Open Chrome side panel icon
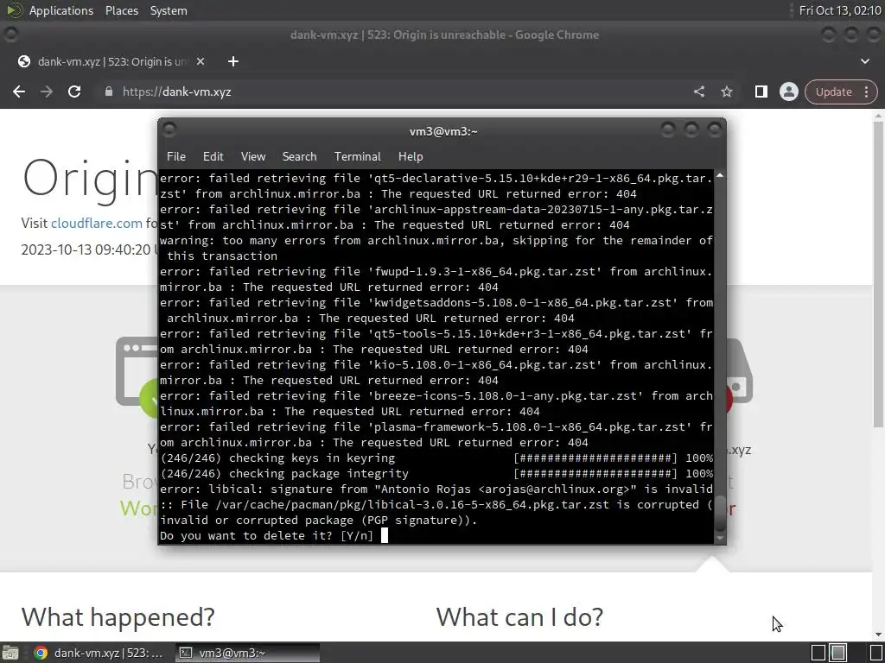Image resolution: width=885 pixels, height=663 pixels. click(x=761, y=92)
